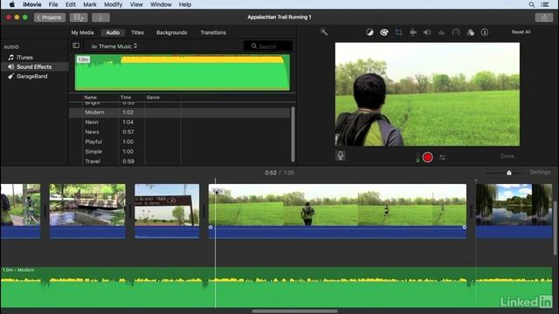Select the Simple track row
Image resolution: width=559 pixels, height=314 pixels.
click(x=179, y=152)
